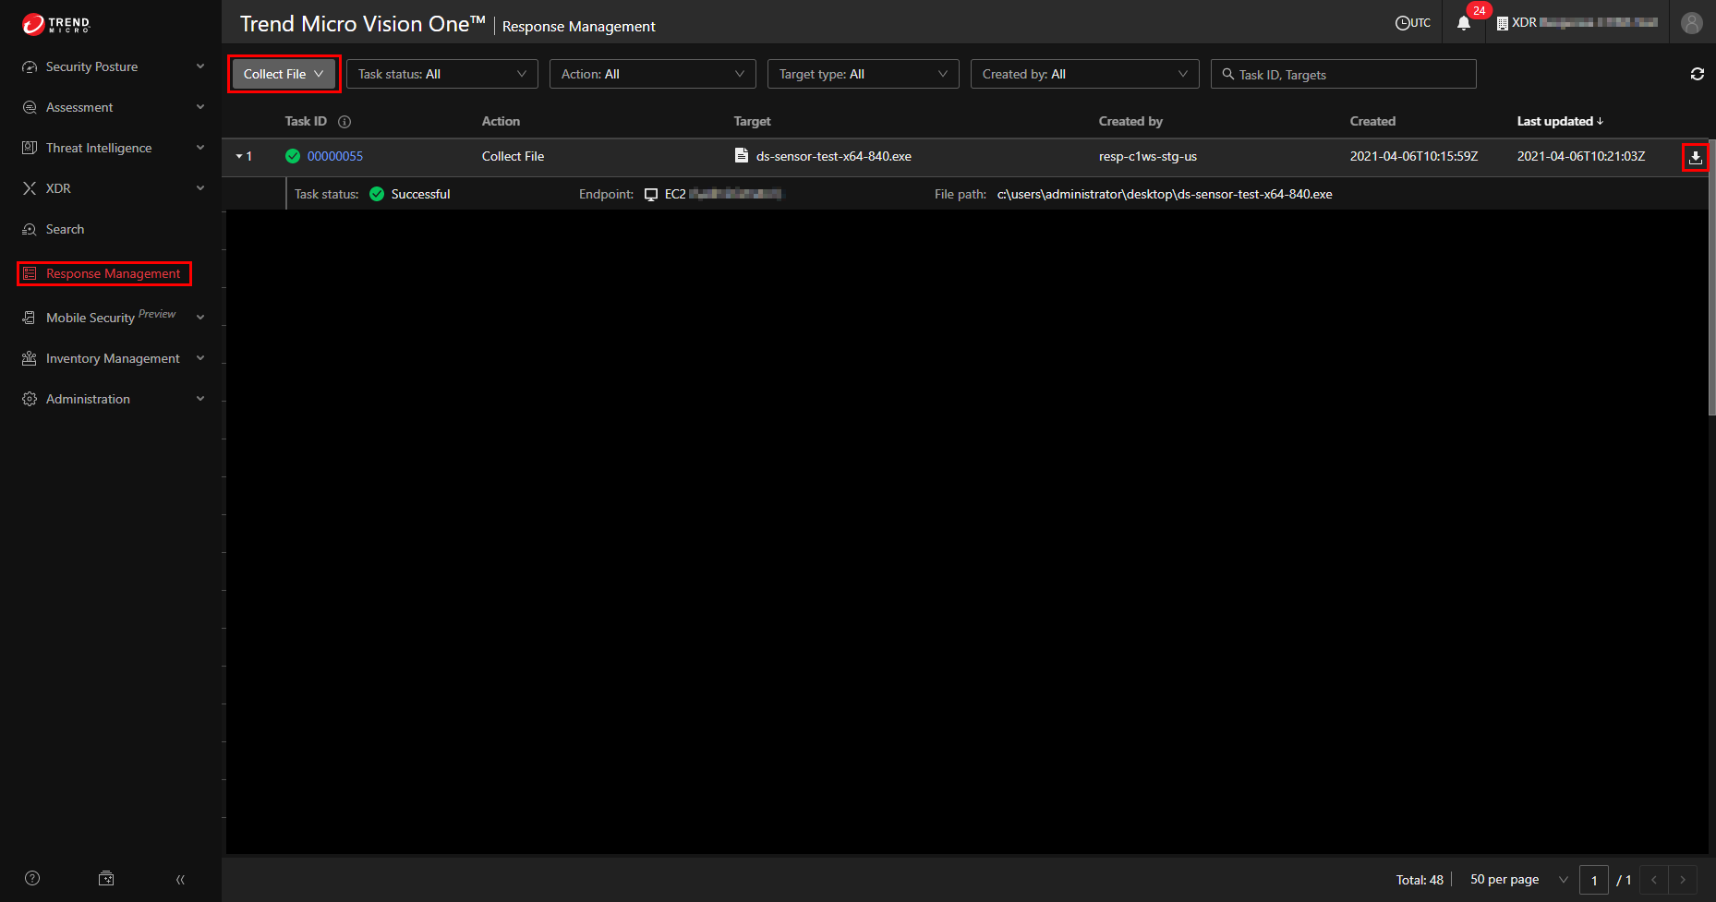Open the help question mark icon
The width and height of the screenshot is (1716, 902).
point(32,878)
